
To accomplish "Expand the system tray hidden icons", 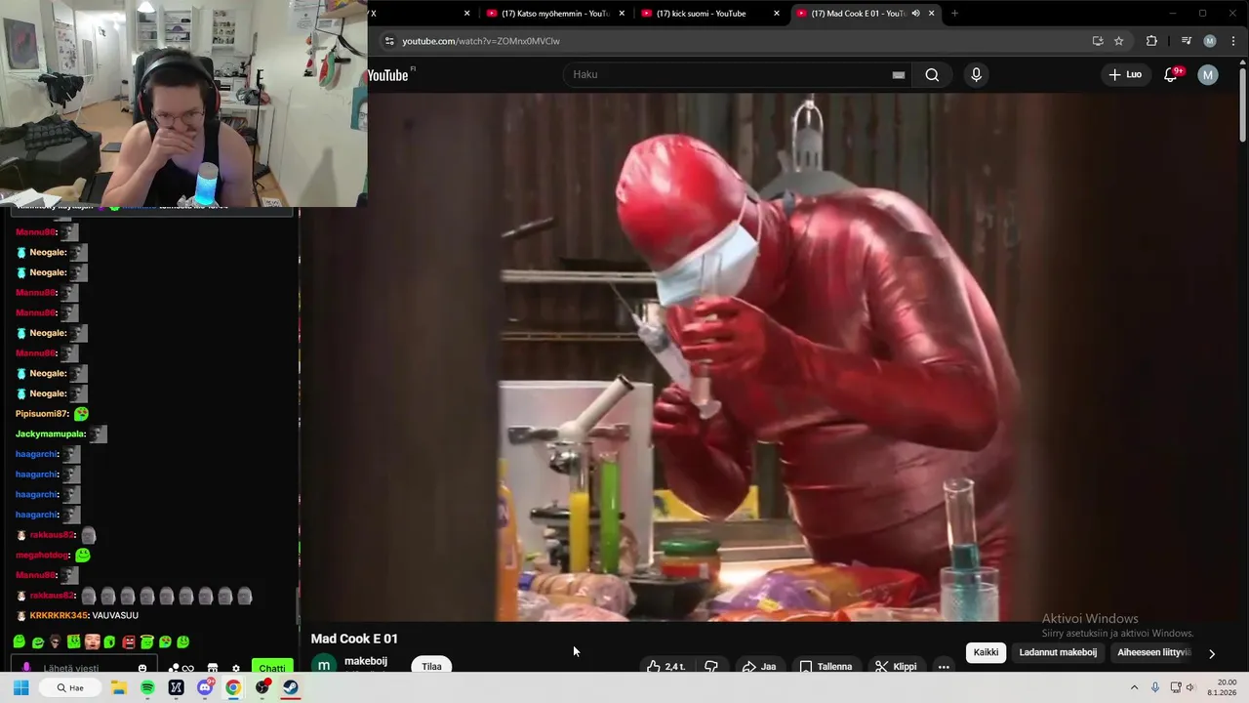I will (1135, 687).
